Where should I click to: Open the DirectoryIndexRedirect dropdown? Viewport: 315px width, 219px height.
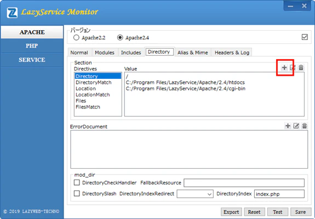click(x=195, y=194)
